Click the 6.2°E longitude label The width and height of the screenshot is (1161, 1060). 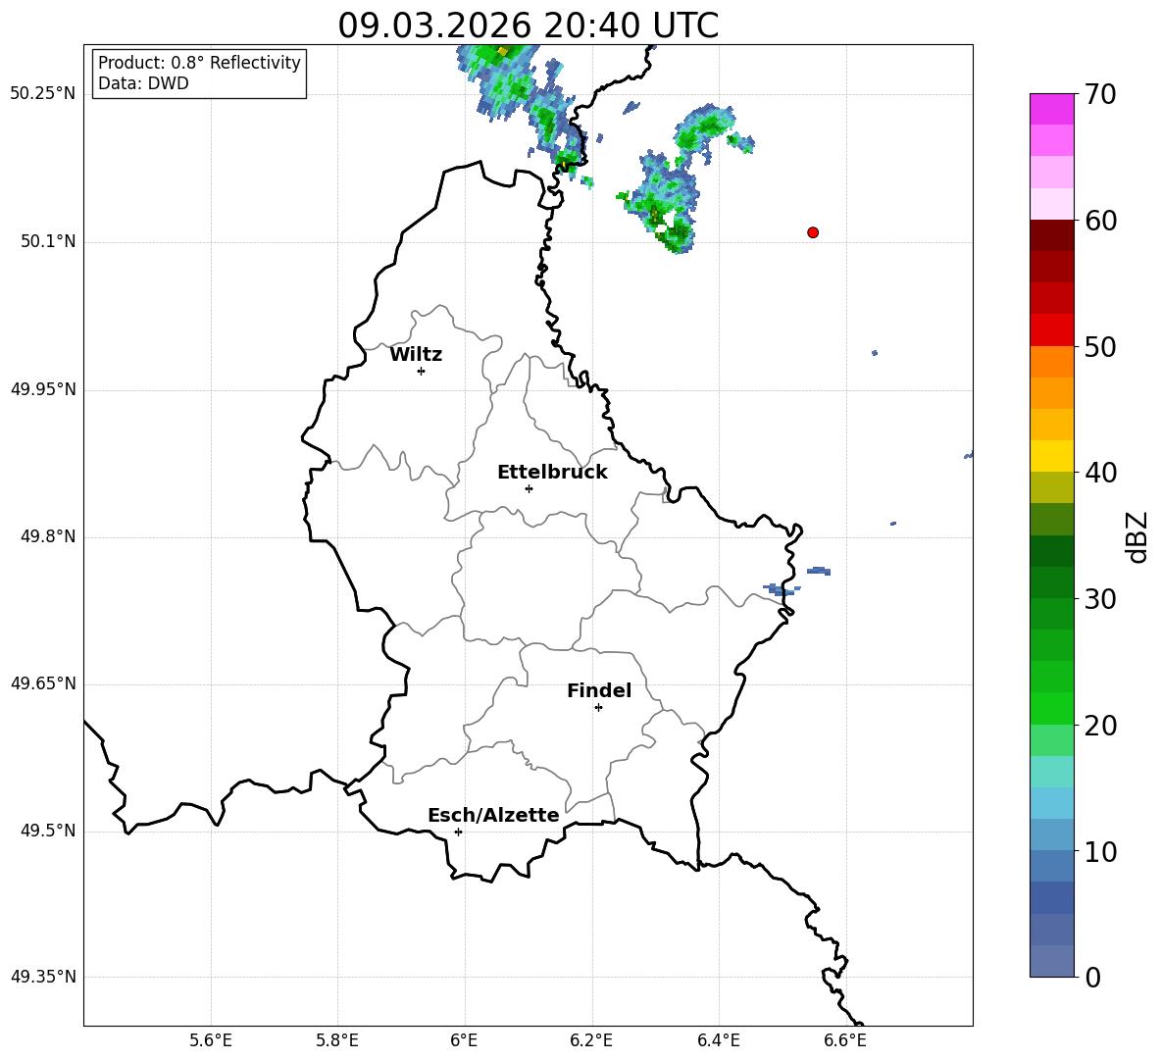tap(591, 1040)
